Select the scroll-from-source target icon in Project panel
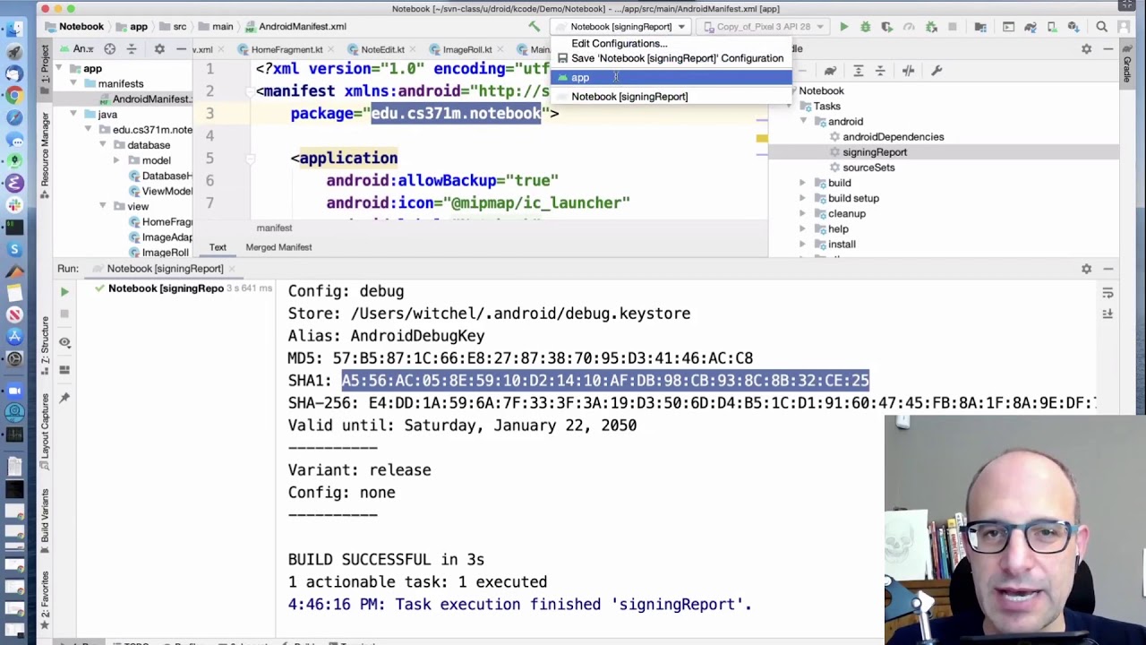 pyautogui.click(x=109, y=49)
